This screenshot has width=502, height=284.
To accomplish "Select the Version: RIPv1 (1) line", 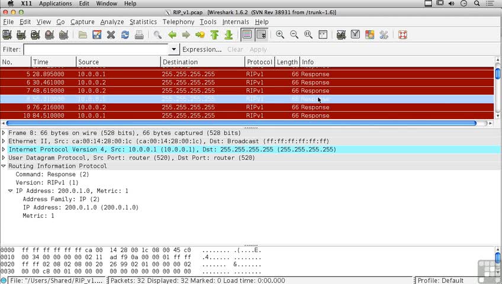I will (47, 183).
